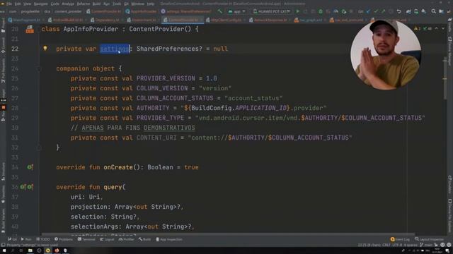This screenshot has height=254, width=453.
Task: Switch to the nav_graph.xml editor tab
Action: click(311, 20)
